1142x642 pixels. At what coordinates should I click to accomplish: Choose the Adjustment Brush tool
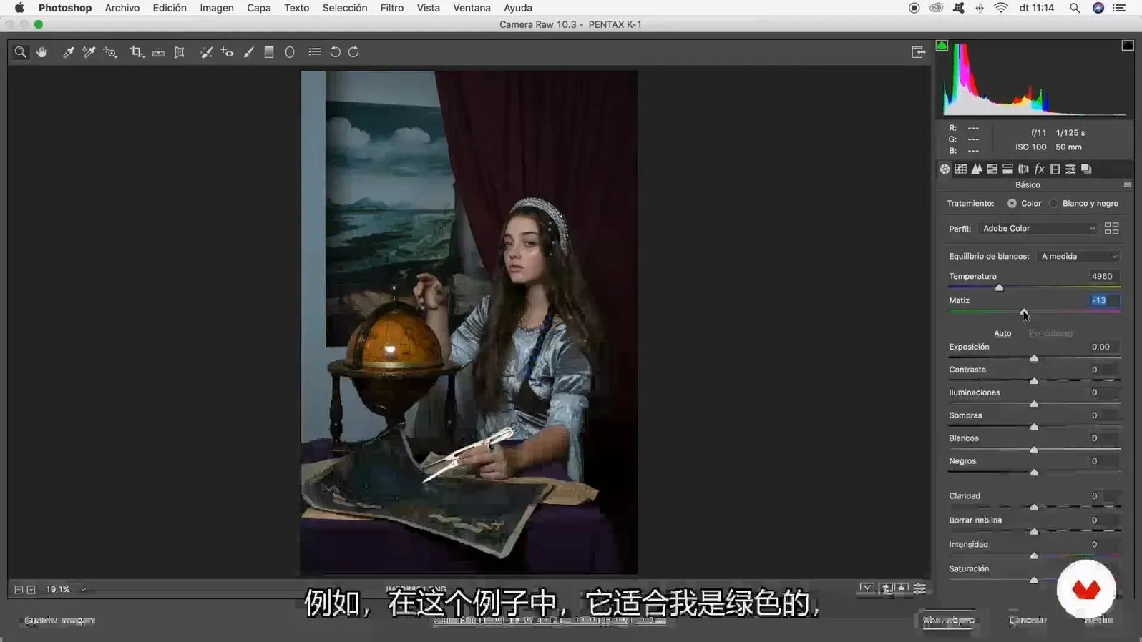(248, 52)
